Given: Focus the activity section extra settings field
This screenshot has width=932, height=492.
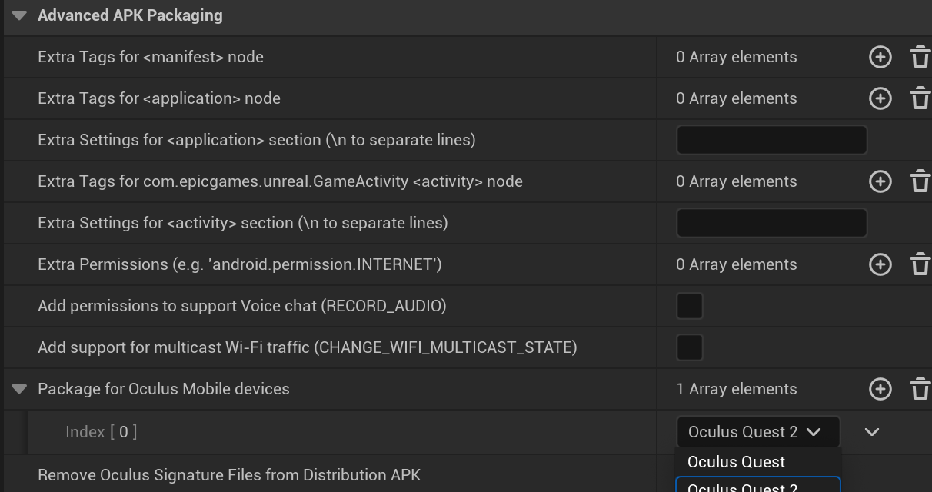Looking at the screenshot, I should coord(771,223).
